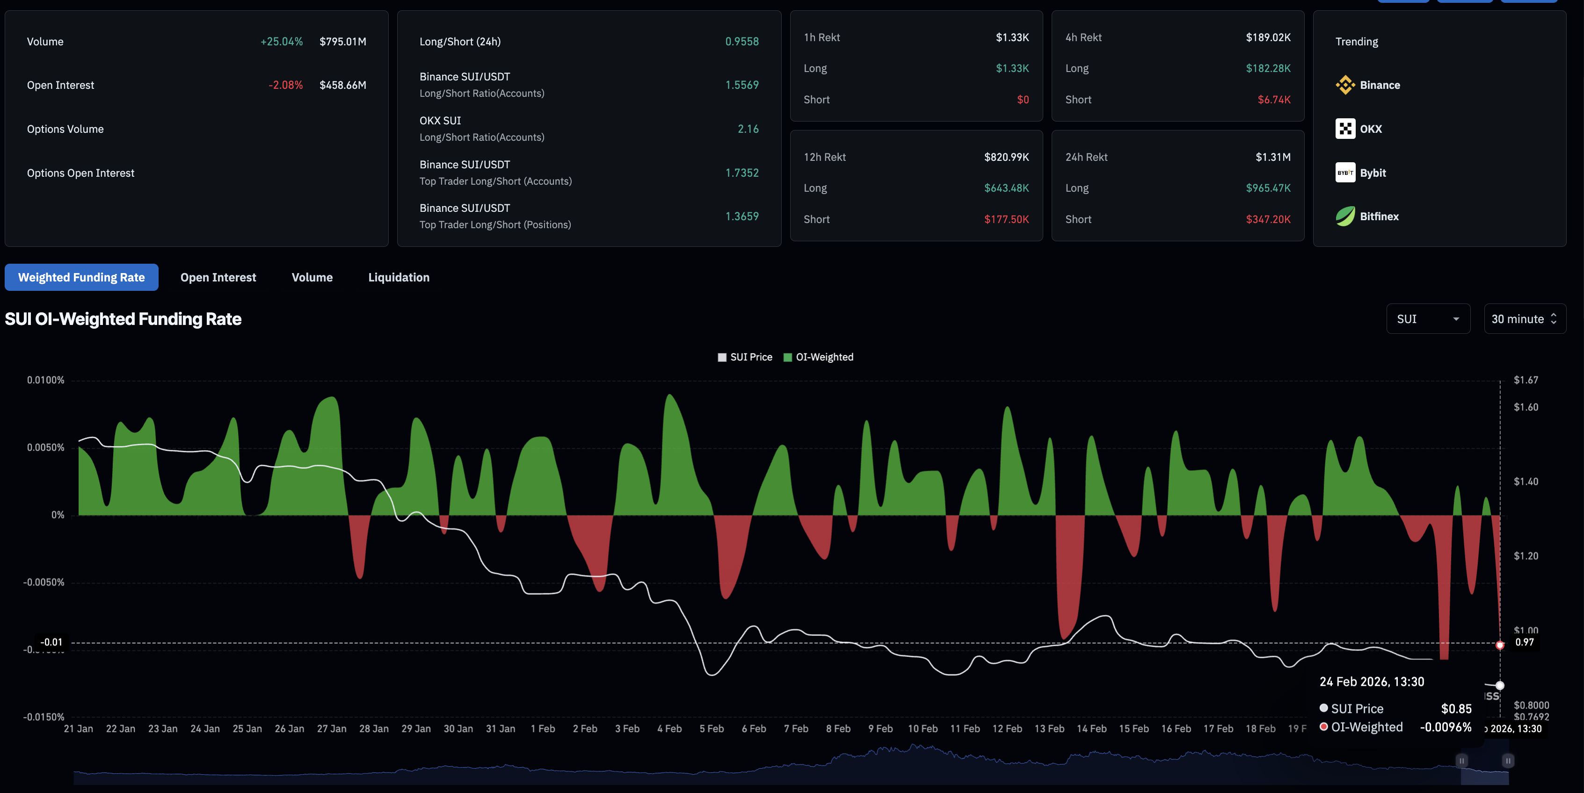Open the SUI coin dropdown

[1427, 319]
